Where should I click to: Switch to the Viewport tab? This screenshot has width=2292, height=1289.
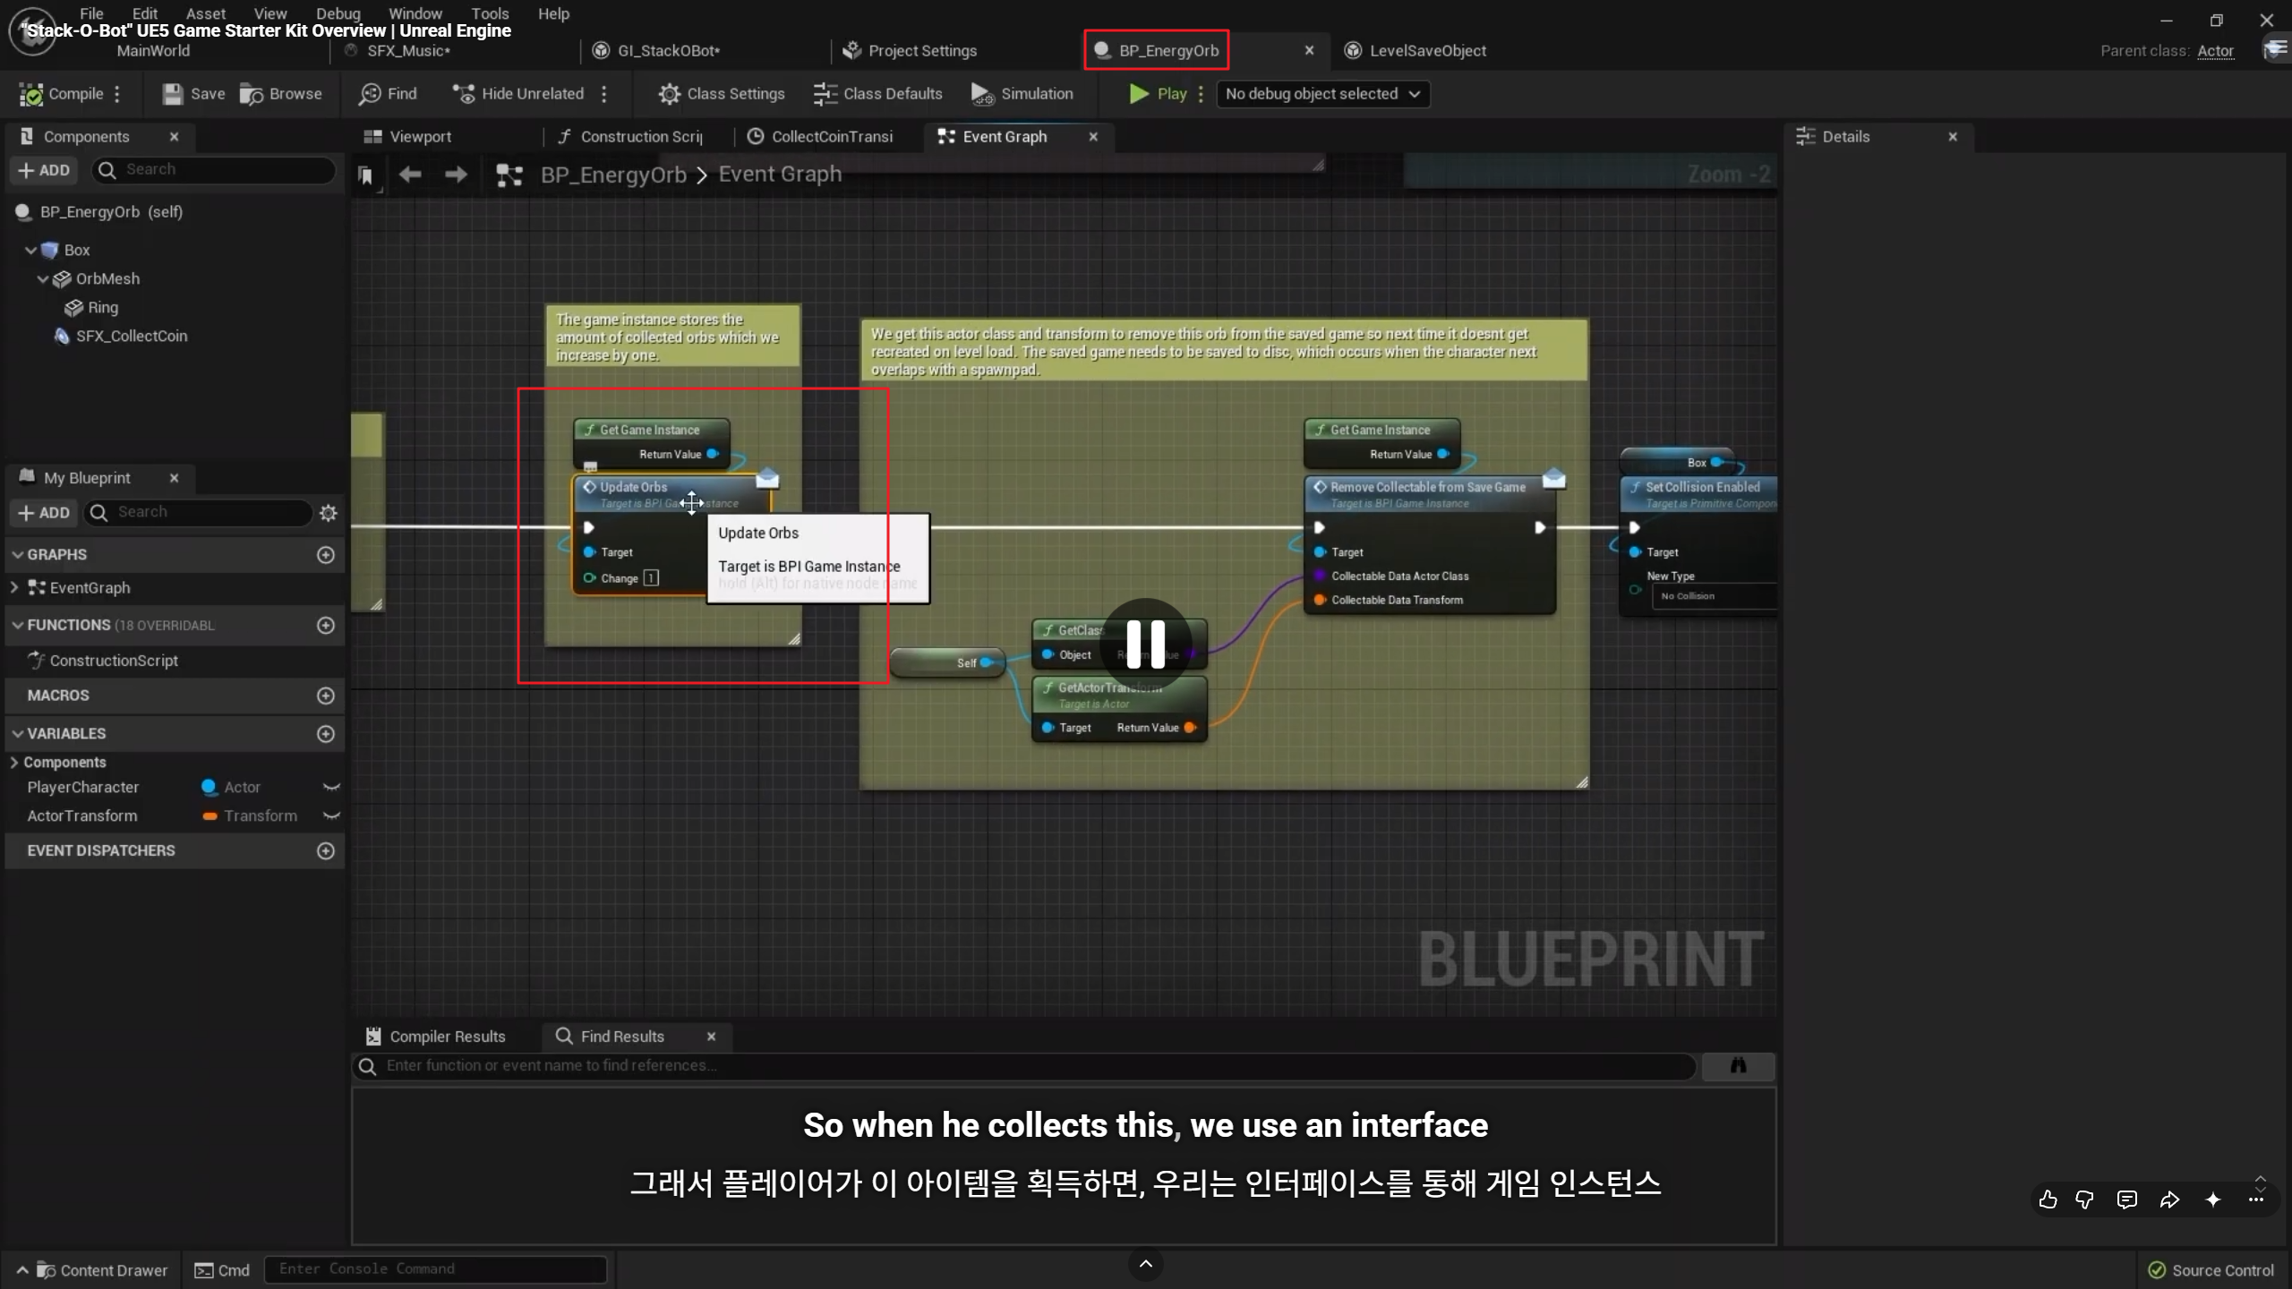407,137
